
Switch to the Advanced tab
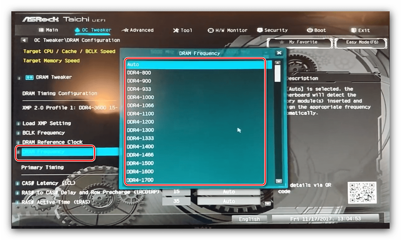click(x=138, y=30)
